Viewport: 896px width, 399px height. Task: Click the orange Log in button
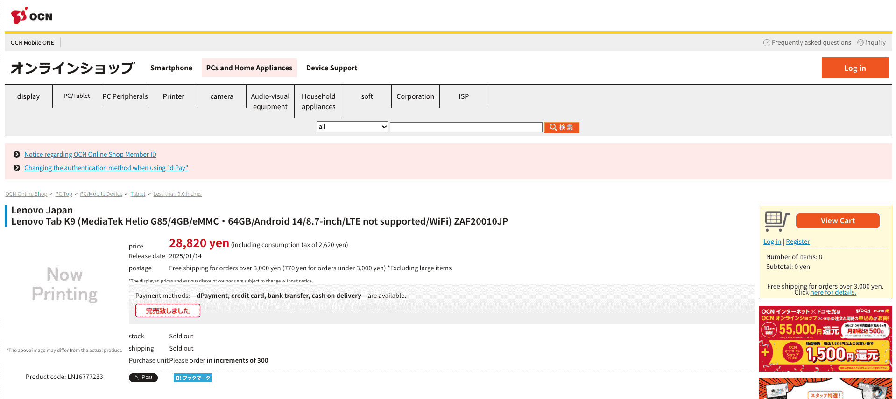coord(854,68)
